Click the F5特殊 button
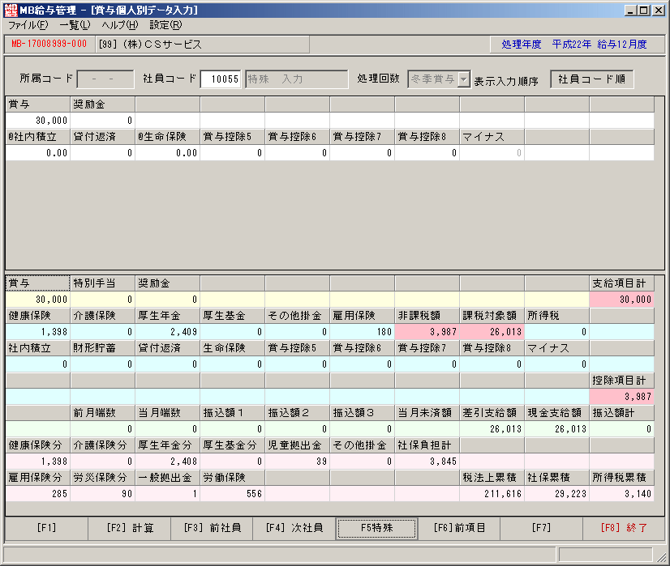The image size is (670, 566). (x=377, y=528)
